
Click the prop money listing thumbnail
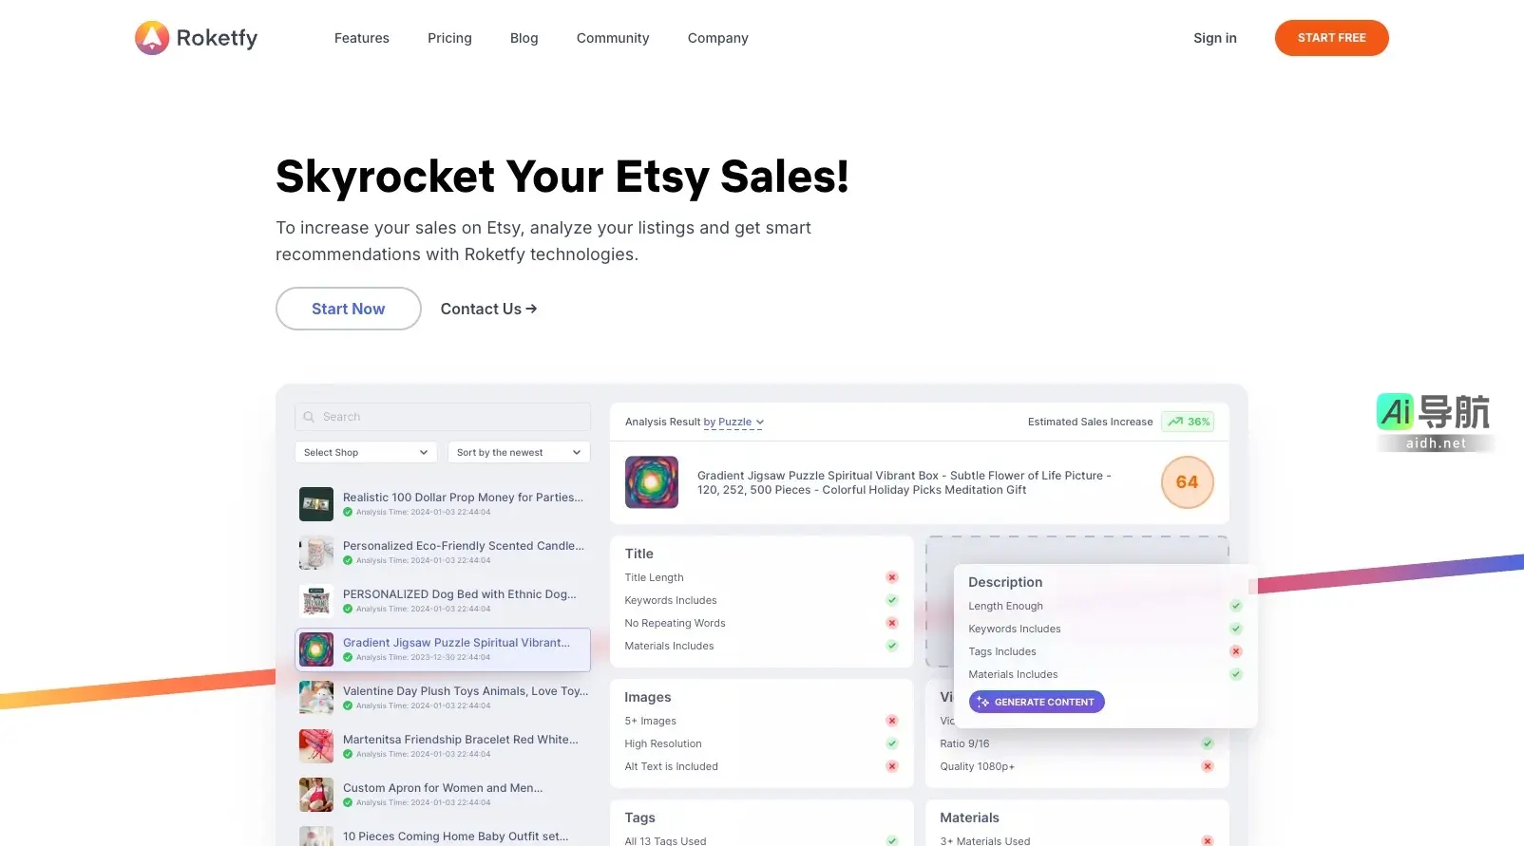[316, 504]
